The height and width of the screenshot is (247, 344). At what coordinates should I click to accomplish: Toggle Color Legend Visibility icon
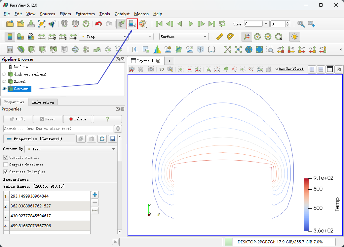[10, 37]
